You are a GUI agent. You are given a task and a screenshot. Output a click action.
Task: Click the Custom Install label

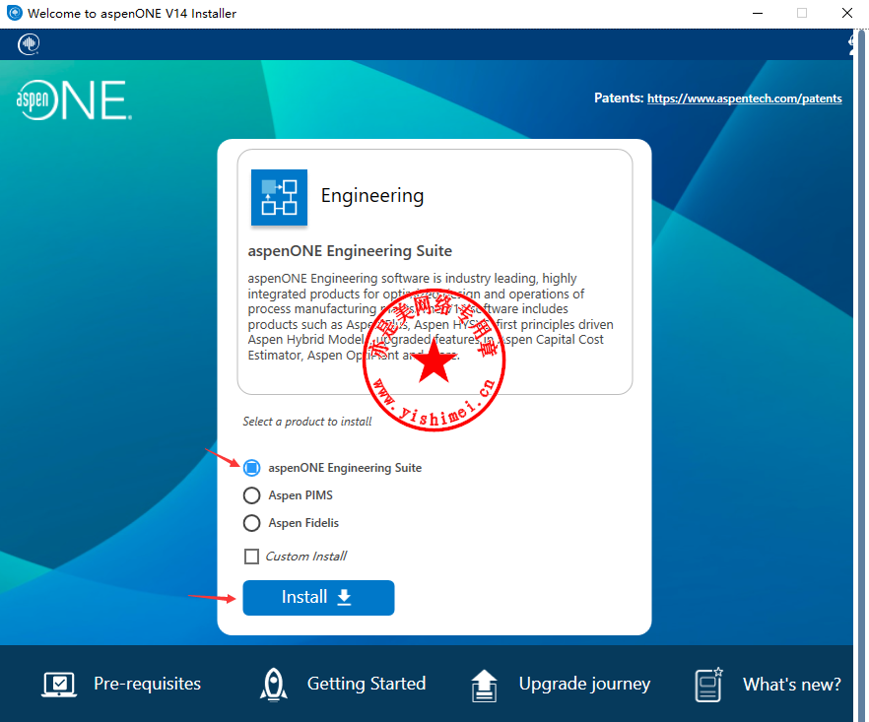click(306, 557)
